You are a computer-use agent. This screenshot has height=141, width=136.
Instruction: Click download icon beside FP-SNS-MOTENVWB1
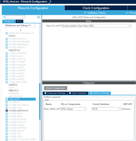(7, 42)
